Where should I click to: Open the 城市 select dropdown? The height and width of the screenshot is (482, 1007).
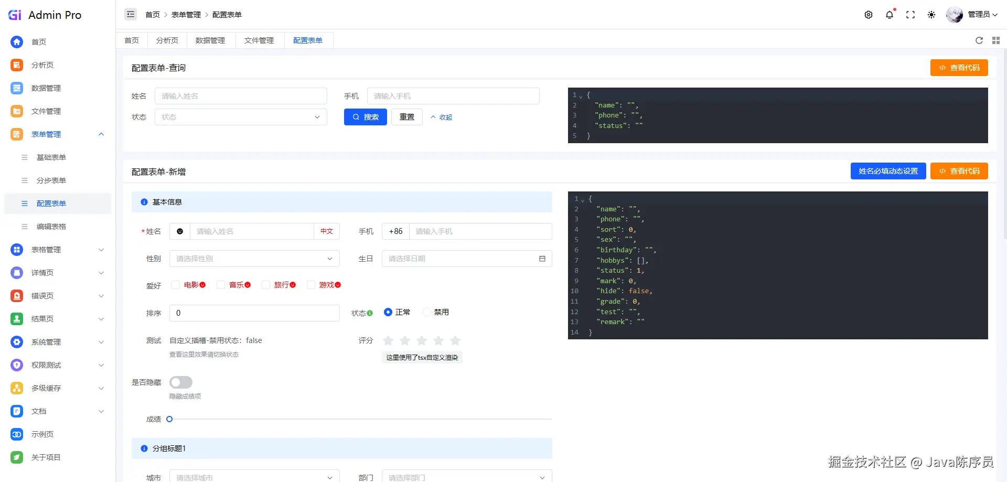254,476
